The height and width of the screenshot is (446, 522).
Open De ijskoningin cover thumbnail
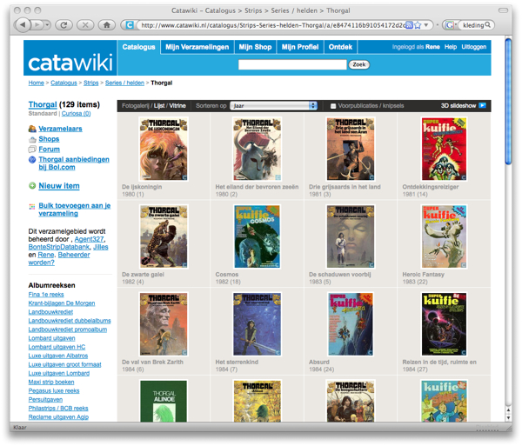[164, 149]
